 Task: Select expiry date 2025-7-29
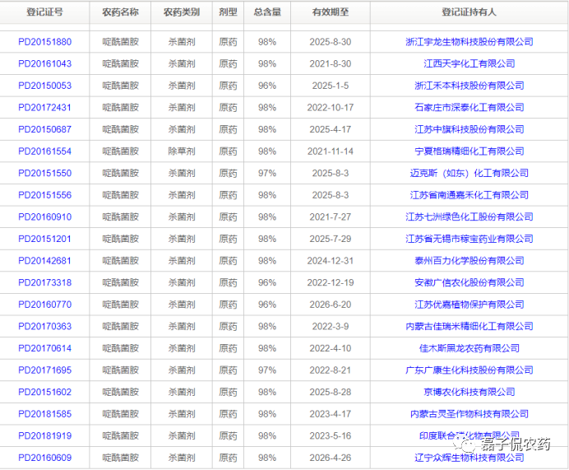tap(331, 239)
